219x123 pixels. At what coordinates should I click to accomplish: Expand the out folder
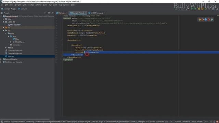[4, 28]
